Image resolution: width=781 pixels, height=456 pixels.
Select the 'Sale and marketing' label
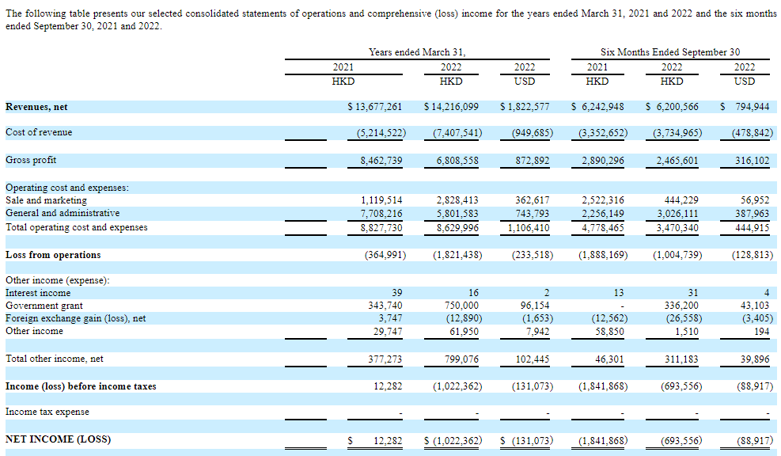point(47,199)
